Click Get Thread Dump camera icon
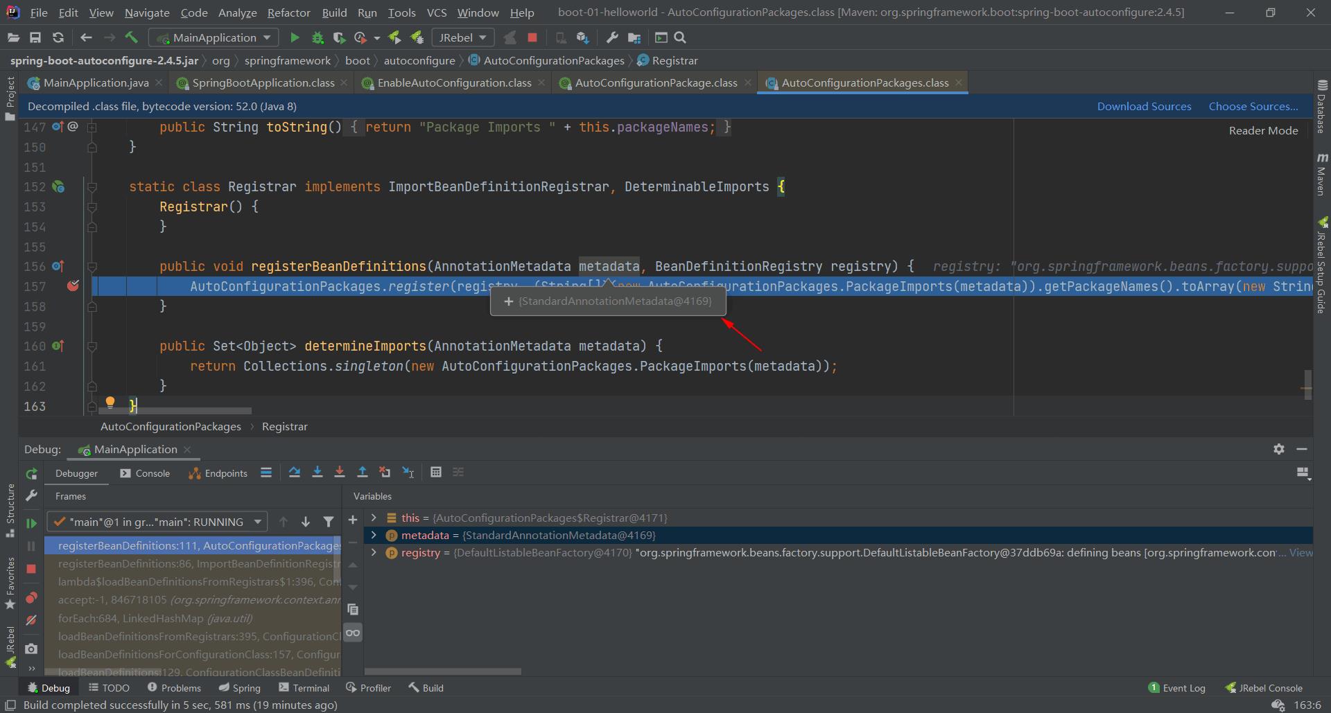 tap(31, 649)
